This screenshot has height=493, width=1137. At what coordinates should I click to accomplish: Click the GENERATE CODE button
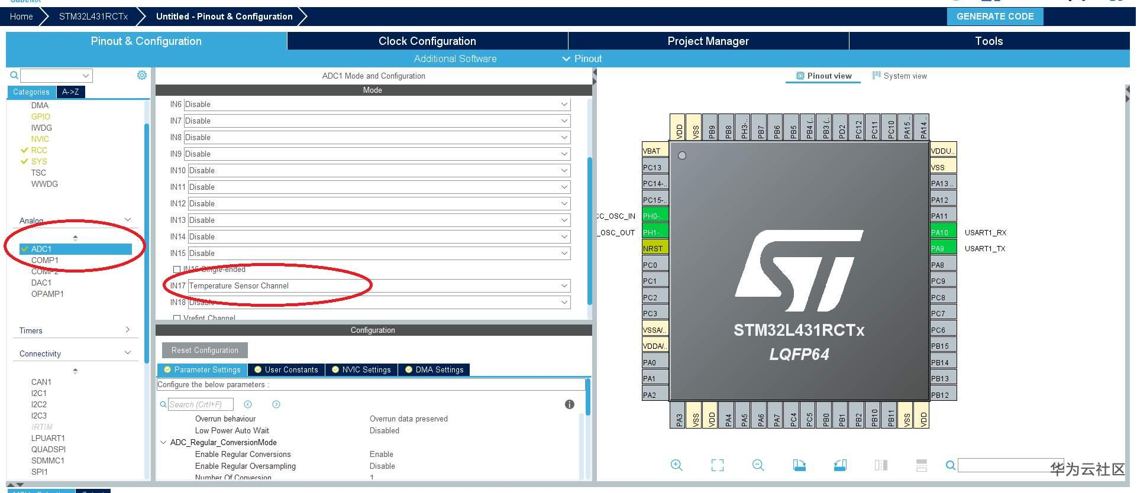995,17
